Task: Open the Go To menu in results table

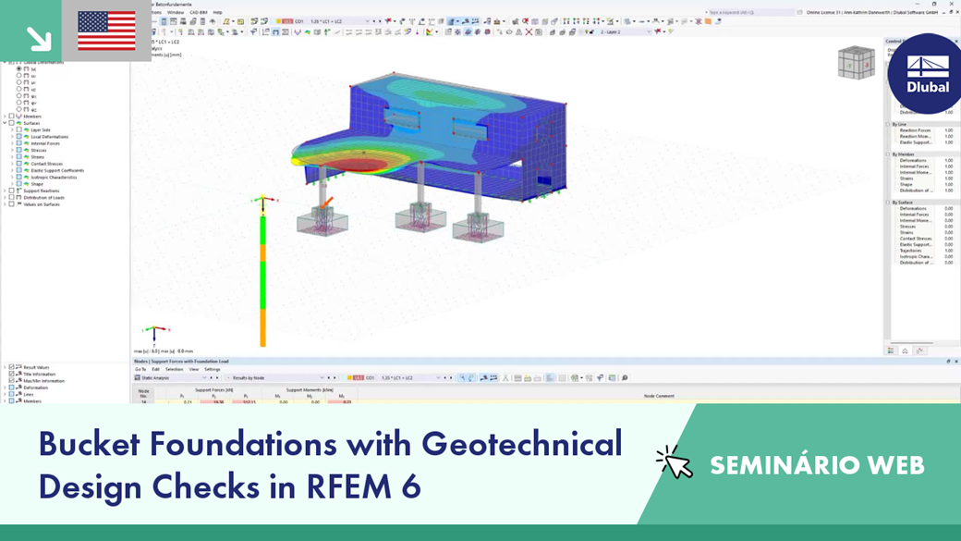Action: pyautogui.click(x=140, y=369)
